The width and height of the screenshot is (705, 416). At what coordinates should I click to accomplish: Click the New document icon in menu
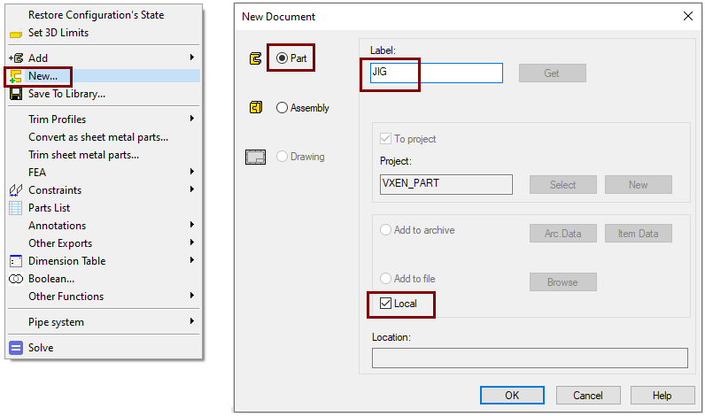click(x=15, y=76)
